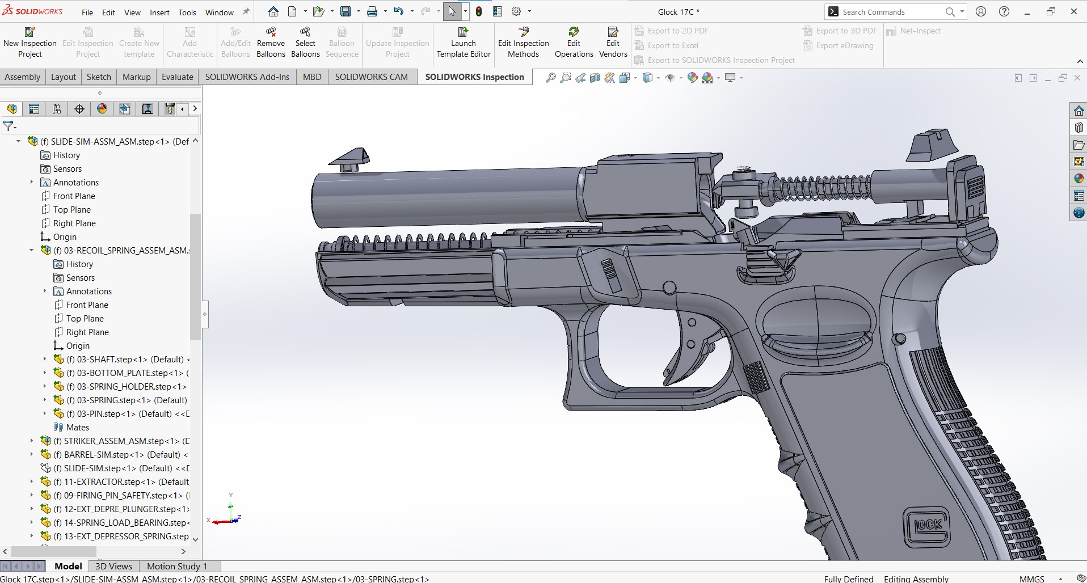Click Section View icon in view toolbar
Image resolution: width=1087 pixels, height=583 pixels.
pos(595,78)
